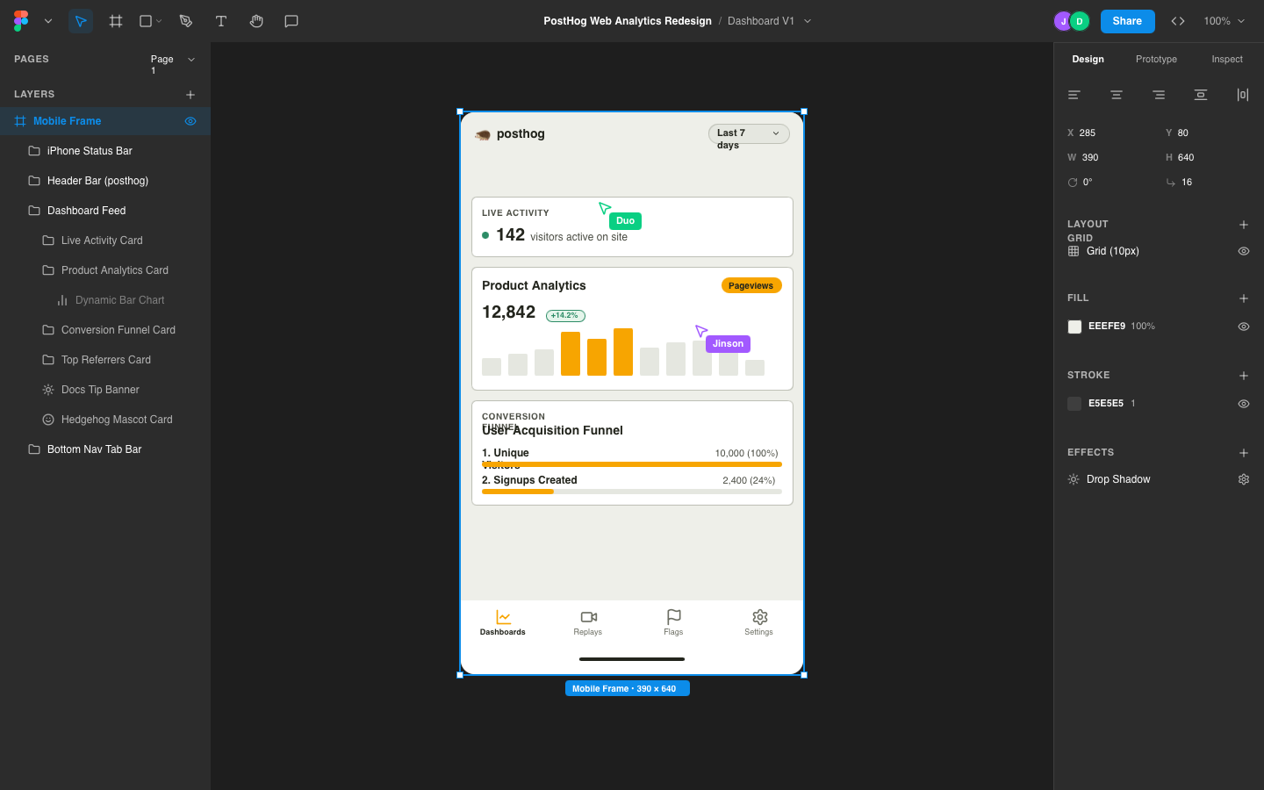
Task: Click the Pageviews badge in mockup
Action: pos(751,286)
